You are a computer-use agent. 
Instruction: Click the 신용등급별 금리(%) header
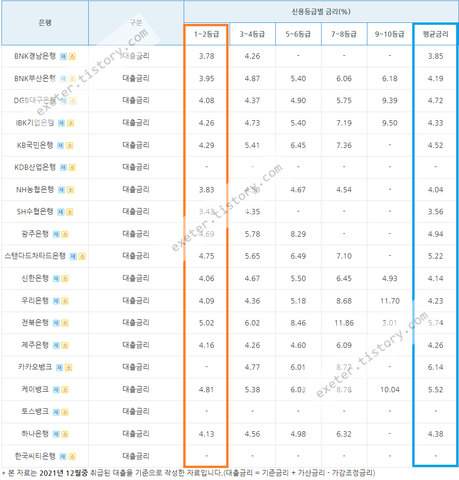click(x=321, y=11)
